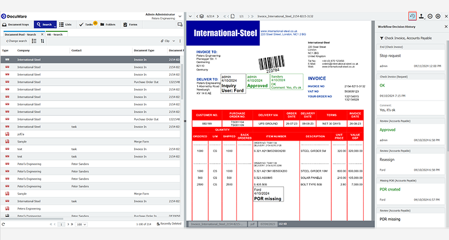Show Recently Deleted documents

tap(169, 224)
